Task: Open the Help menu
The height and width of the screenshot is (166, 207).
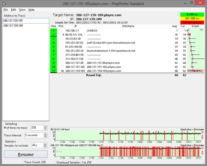Action: 31,10
